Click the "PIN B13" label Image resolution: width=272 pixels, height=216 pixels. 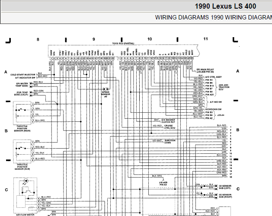(x=210, y=86)
